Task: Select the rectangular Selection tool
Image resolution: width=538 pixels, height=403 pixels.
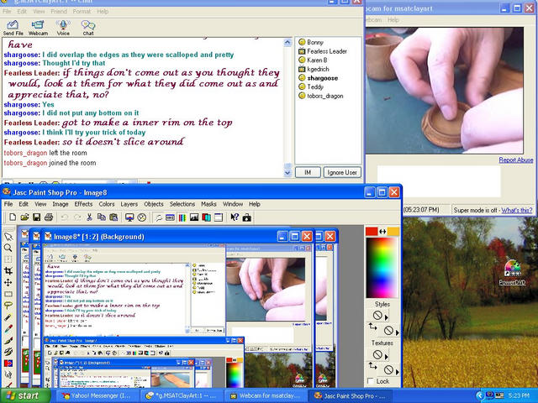Action: (8, 294)
